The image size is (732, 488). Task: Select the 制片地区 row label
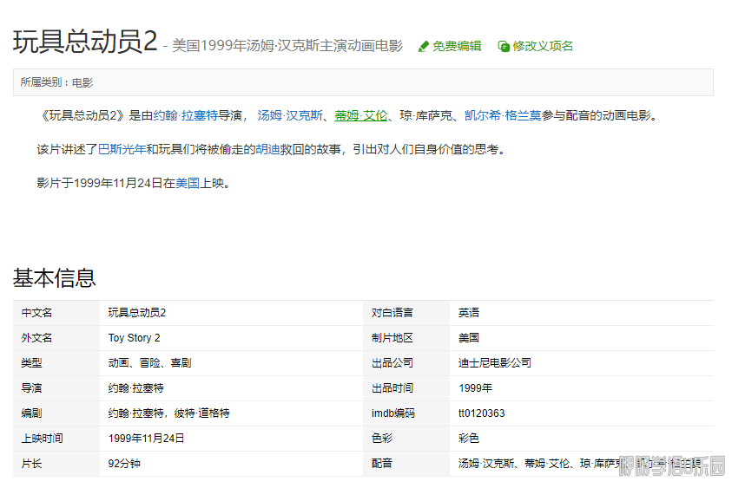pyautogui.click(x=392, y=338)
